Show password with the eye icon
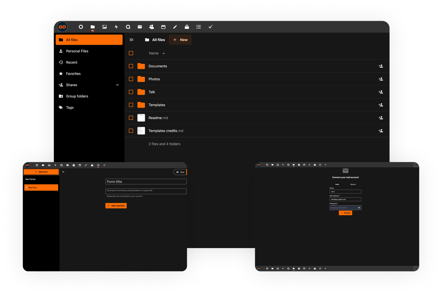Screen dimensions: 442x296 pyautogui.click(x=359, y=208)
